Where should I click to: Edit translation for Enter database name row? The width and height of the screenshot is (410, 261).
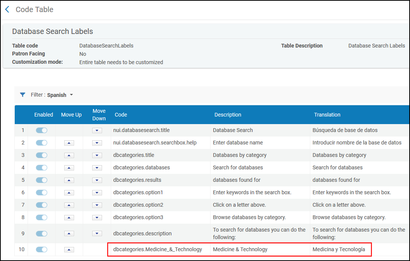click(x=357, y=143)
